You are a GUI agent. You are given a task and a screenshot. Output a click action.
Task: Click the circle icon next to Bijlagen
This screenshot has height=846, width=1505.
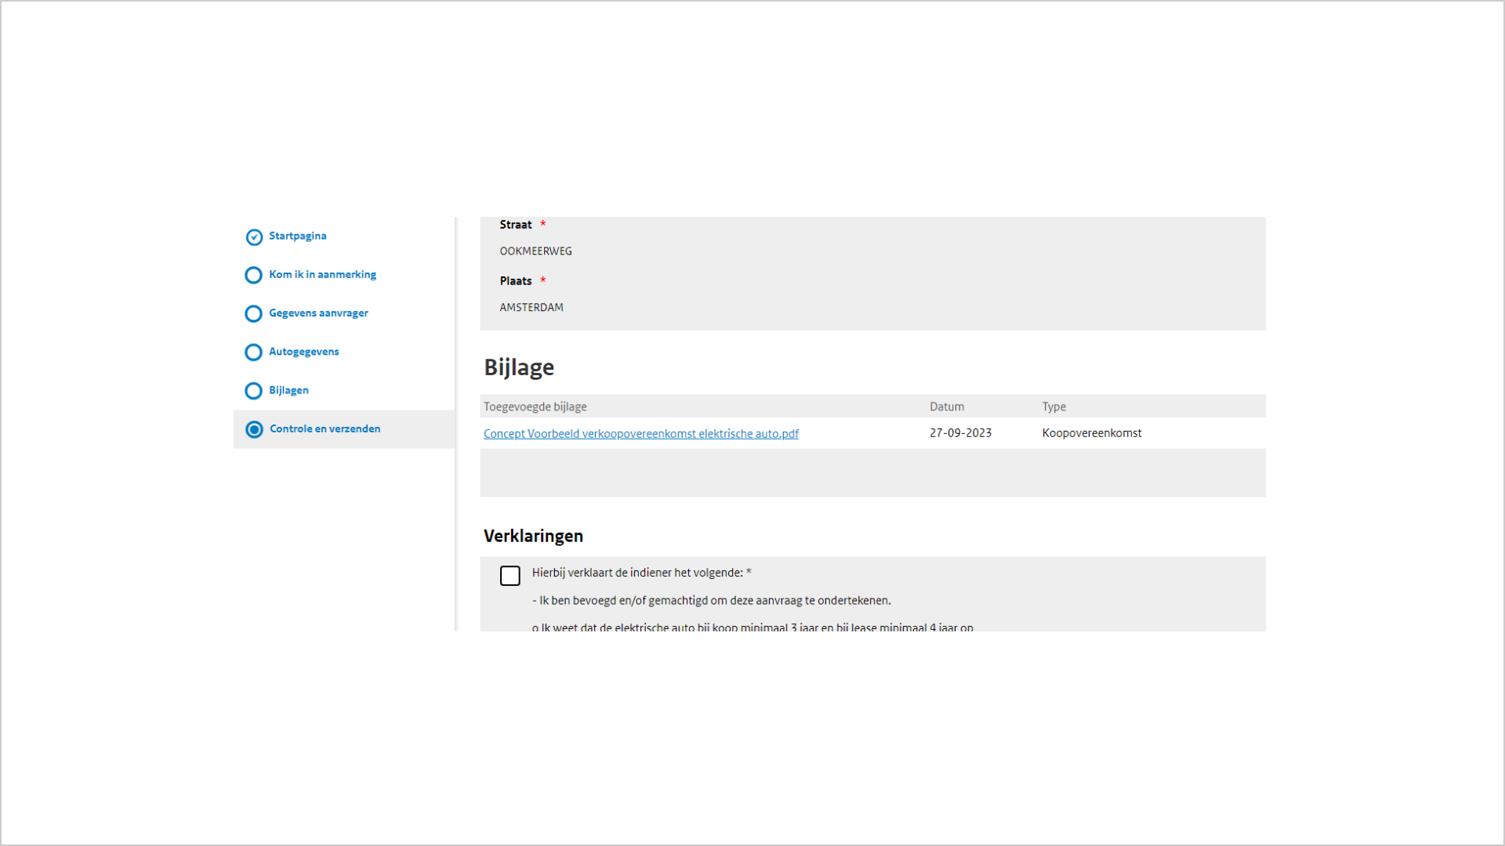(x=253, y=391)
